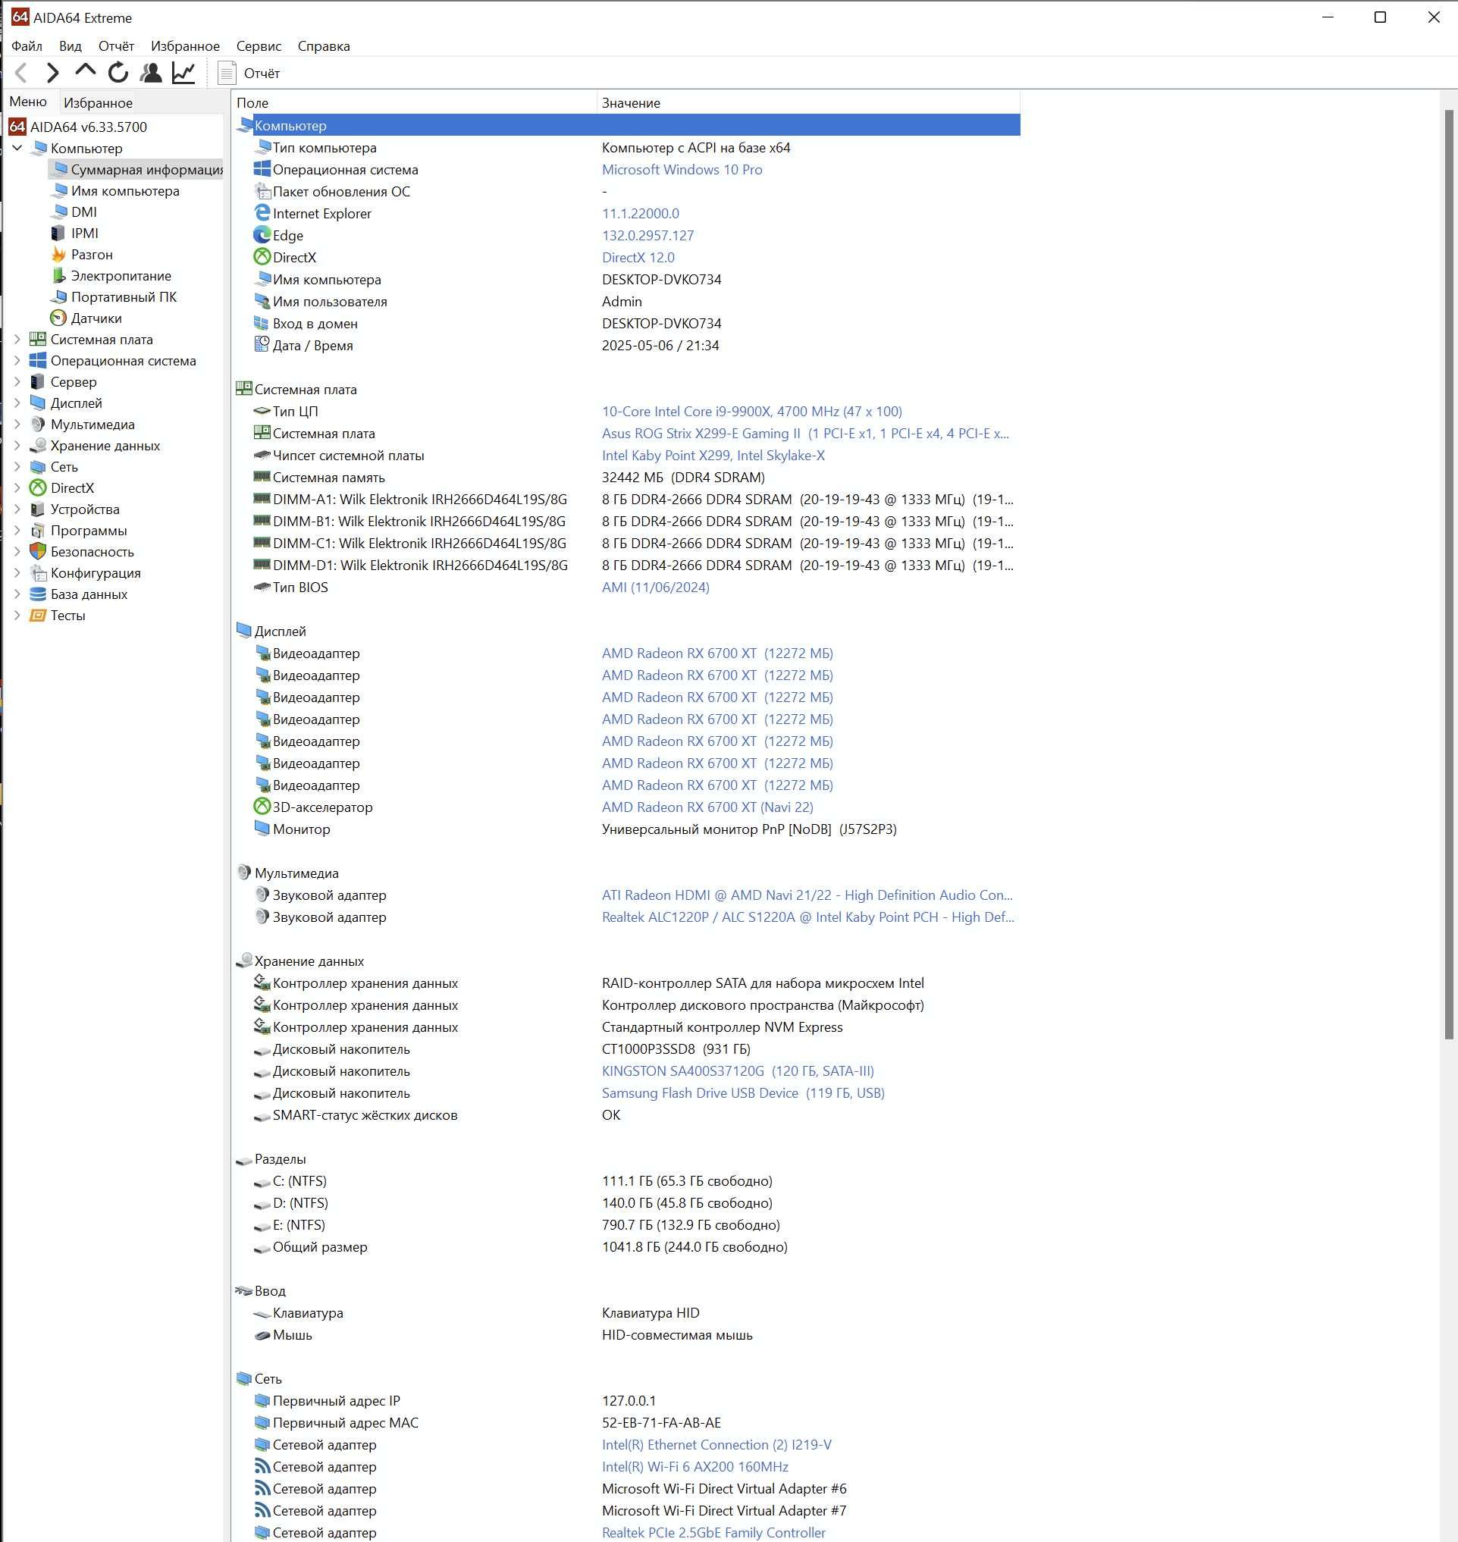Open Realtek ALC1220P audio link
The height and width of the screenshot is (1542, 1458).
807,917
